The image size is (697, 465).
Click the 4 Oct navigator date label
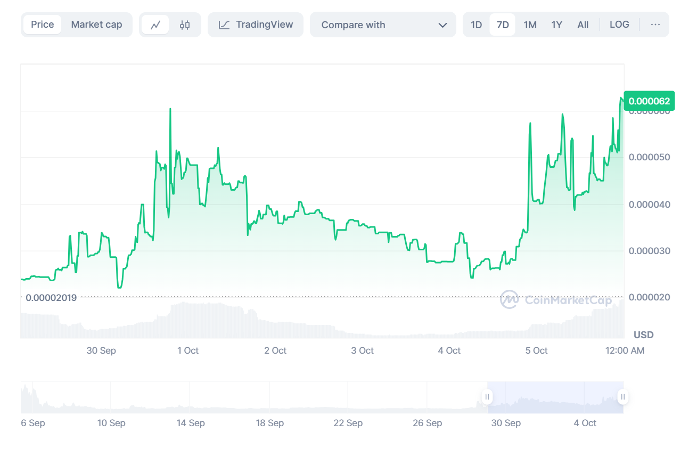585,423
